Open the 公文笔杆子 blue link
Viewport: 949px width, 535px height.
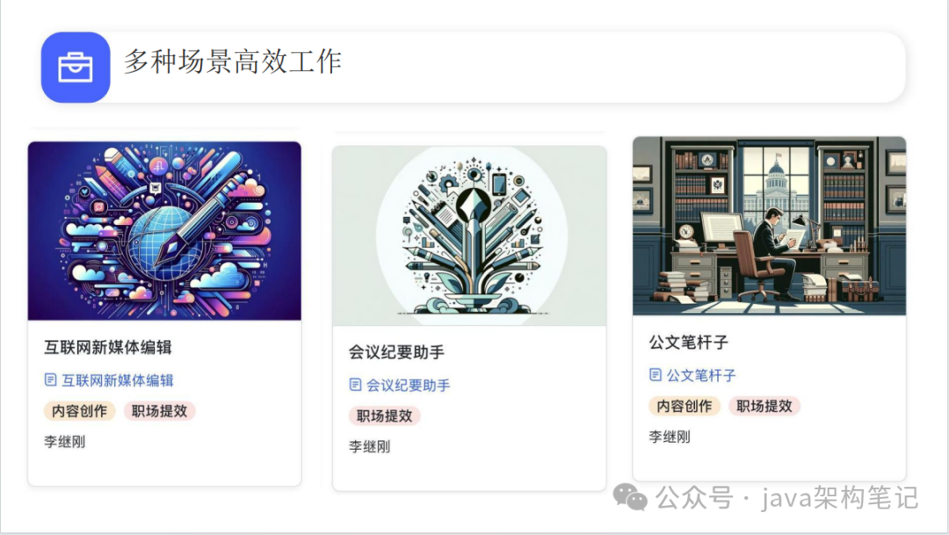(701, 375)
